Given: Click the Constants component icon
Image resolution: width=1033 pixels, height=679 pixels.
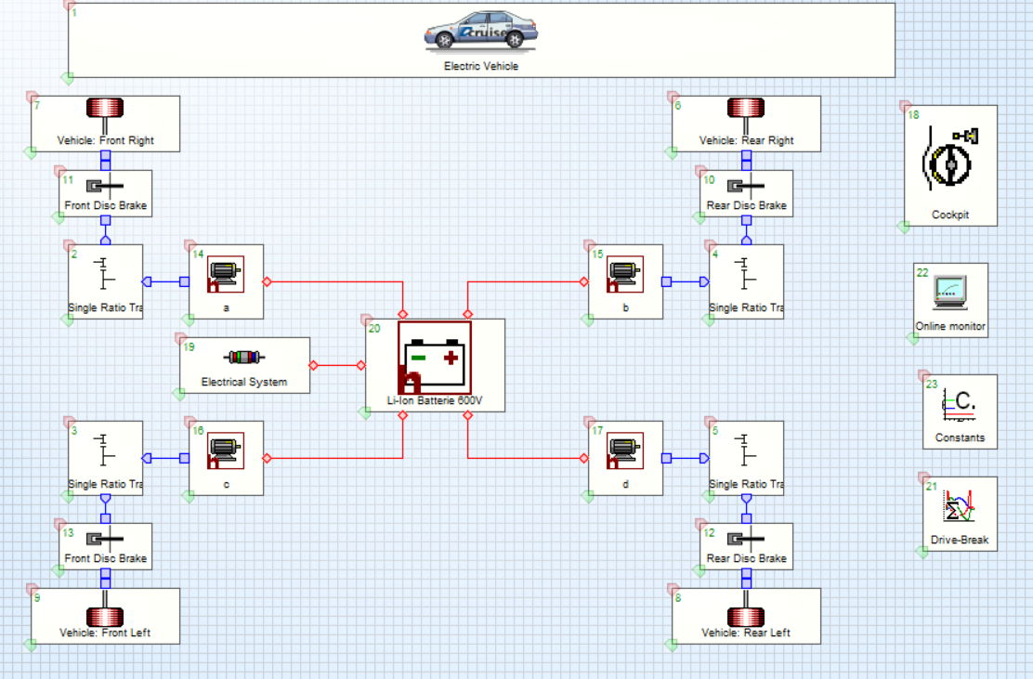Looking at the screenshot, I should pyautogui.click(x=959, y=404).
